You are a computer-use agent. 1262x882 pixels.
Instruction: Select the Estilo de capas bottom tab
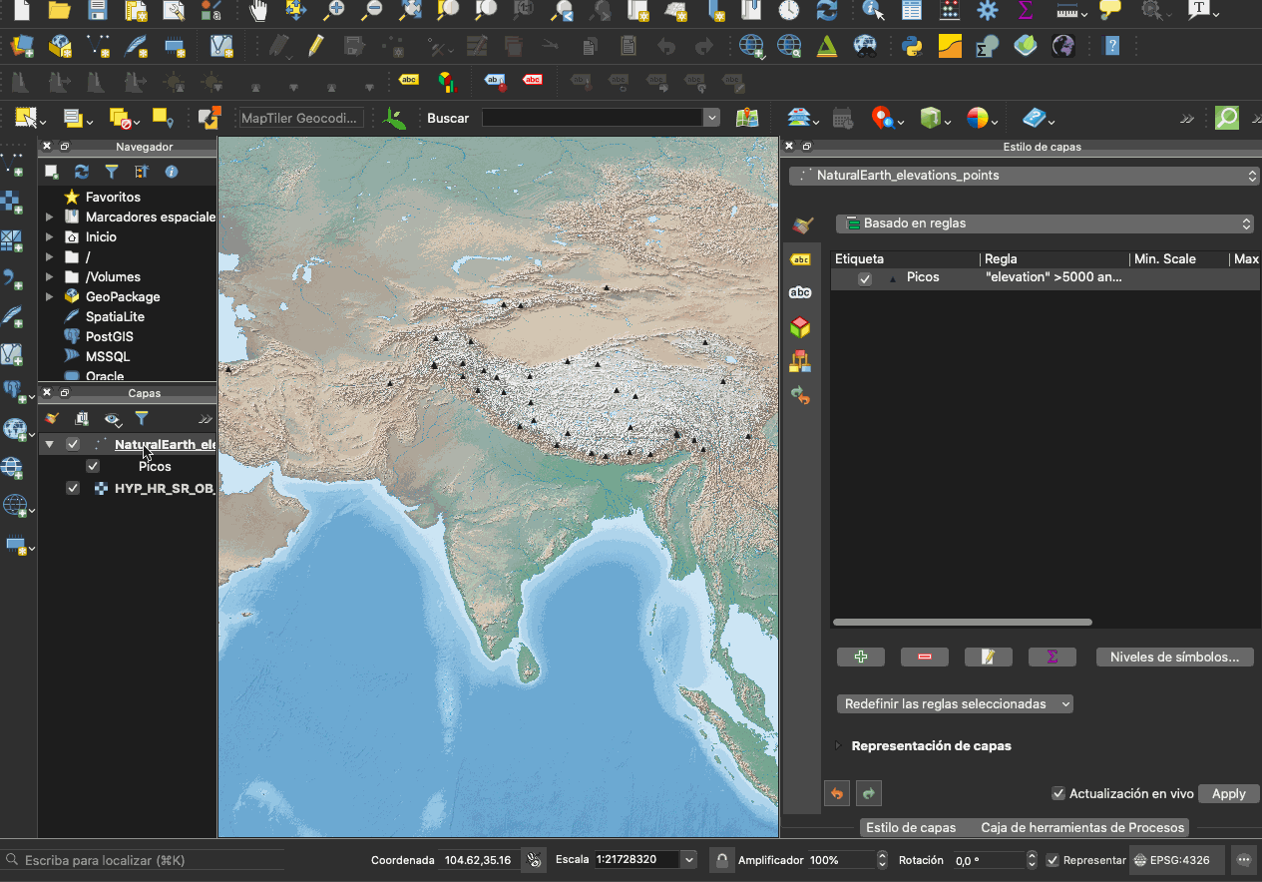(x=910, y=827)
